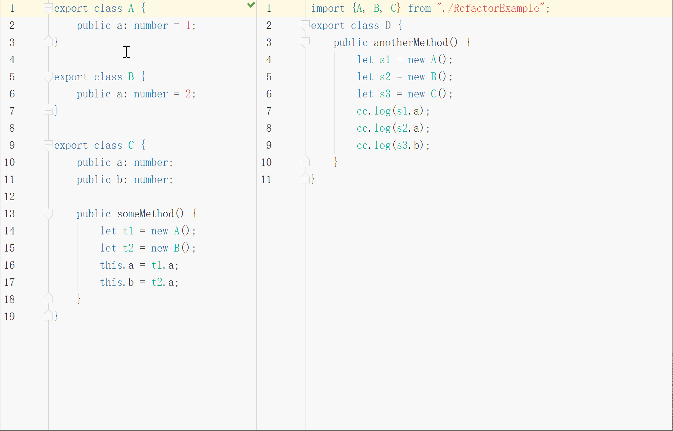Click the cc.log(s1.a) statement

[393, 111]
